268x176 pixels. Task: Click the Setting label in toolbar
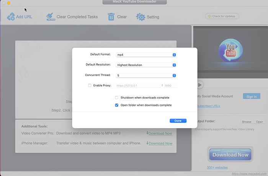(153, 17)
